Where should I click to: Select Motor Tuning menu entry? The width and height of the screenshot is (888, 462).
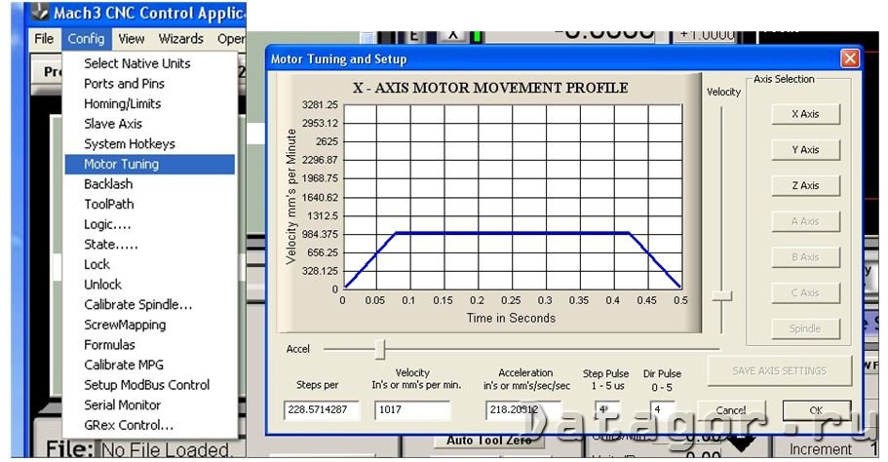pyautogui.click(x=149, y=164)
